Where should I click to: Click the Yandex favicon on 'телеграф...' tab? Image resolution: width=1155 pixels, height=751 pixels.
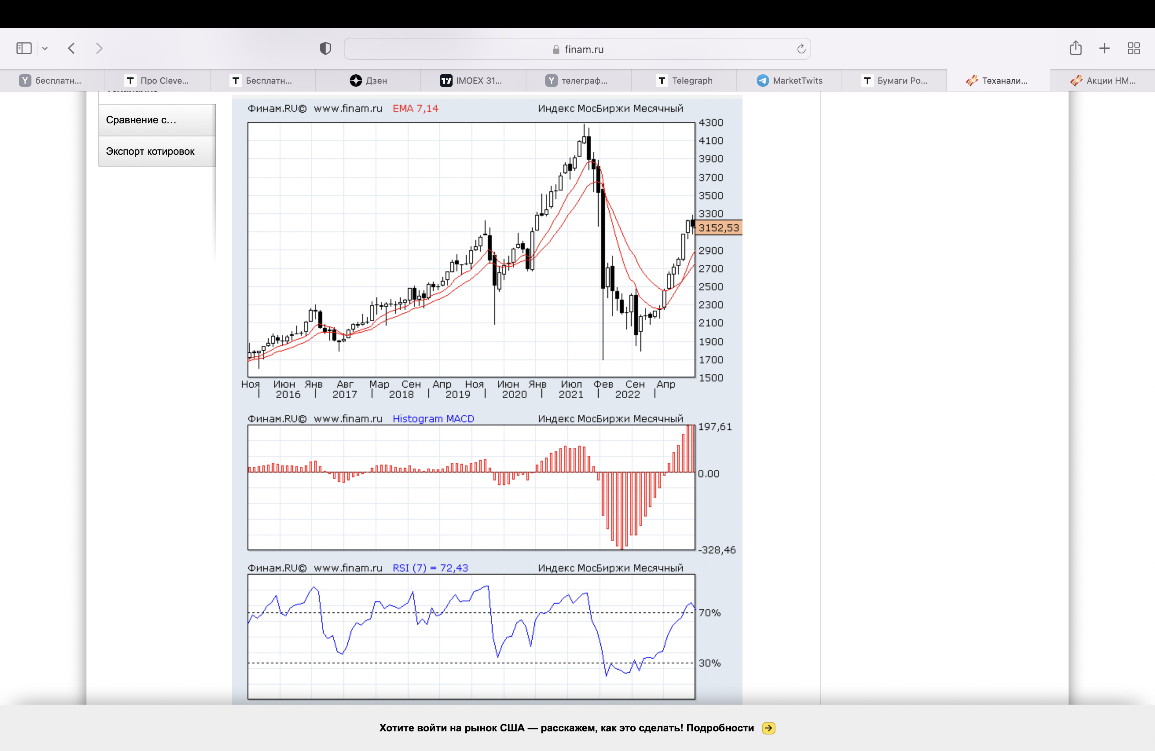pos(551,81)
